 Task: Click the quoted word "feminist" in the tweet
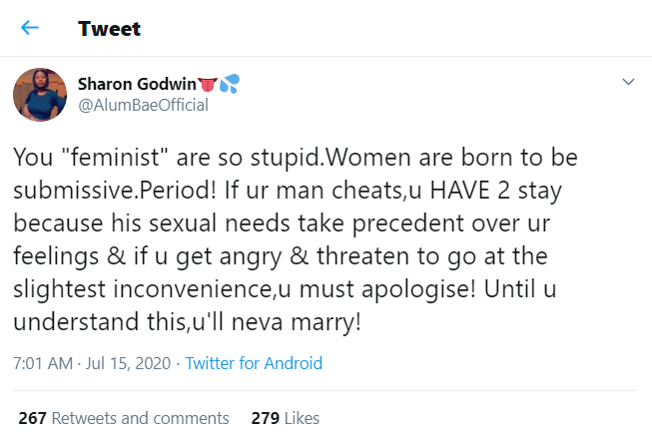(104, 158)
